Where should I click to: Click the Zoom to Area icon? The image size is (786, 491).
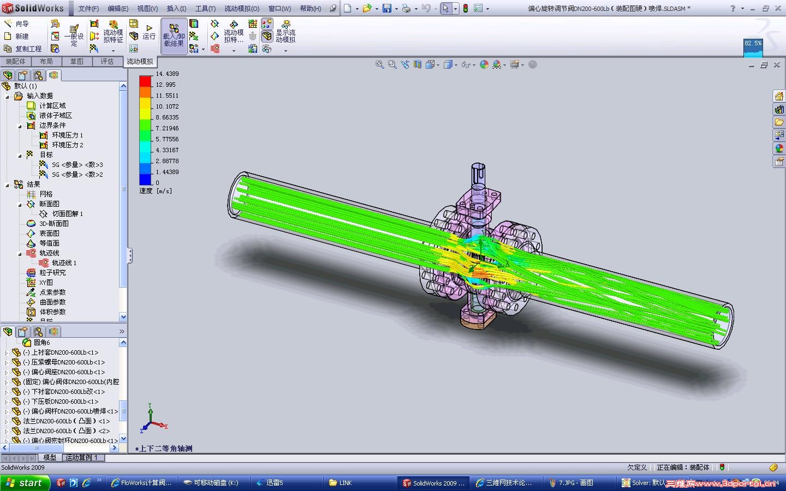[x=392, y=64]
